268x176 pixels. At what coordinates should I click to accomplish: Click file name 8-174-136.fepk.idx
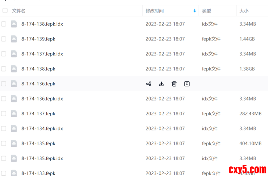[42, 99]
